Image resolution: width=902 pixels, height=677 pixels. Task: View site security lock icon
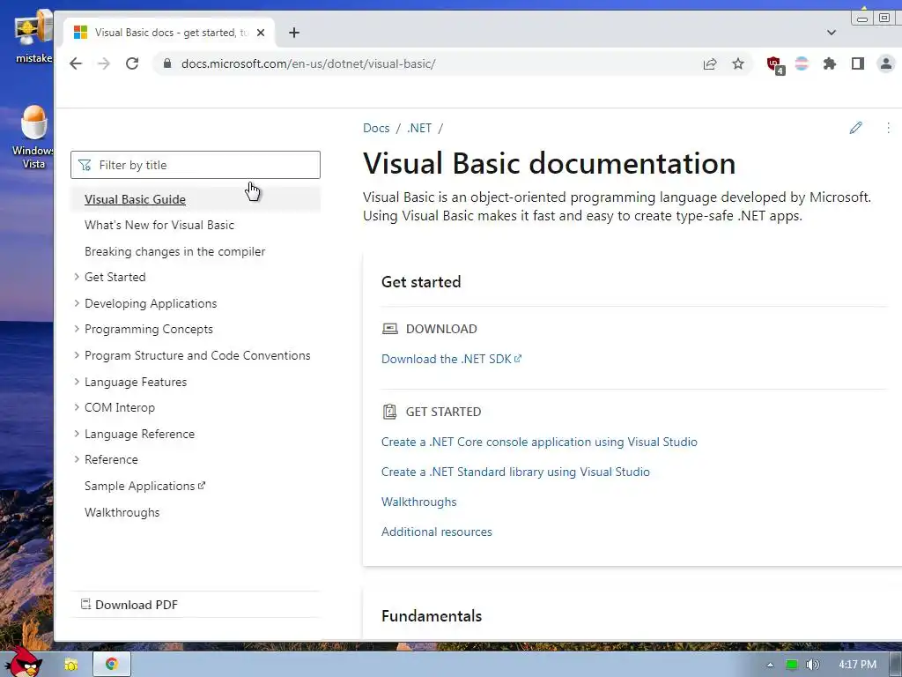(167, 63)
